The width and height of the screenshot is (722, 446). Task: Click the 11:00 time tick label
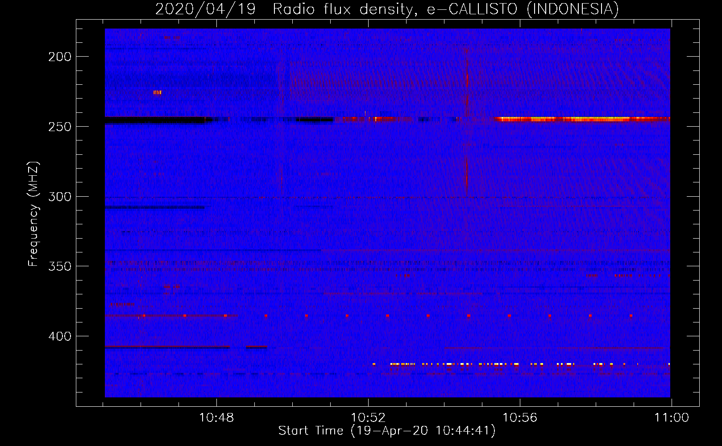(x=672, y=418)
